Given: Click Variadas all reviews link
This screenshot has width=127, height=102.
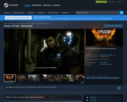Looking at the screenshot, I should (x=102, y=57).
